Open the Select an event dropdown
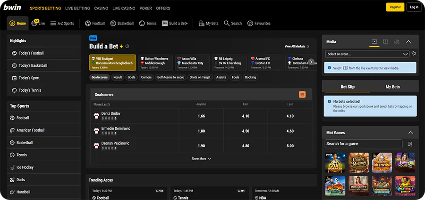 coord(367,54)
